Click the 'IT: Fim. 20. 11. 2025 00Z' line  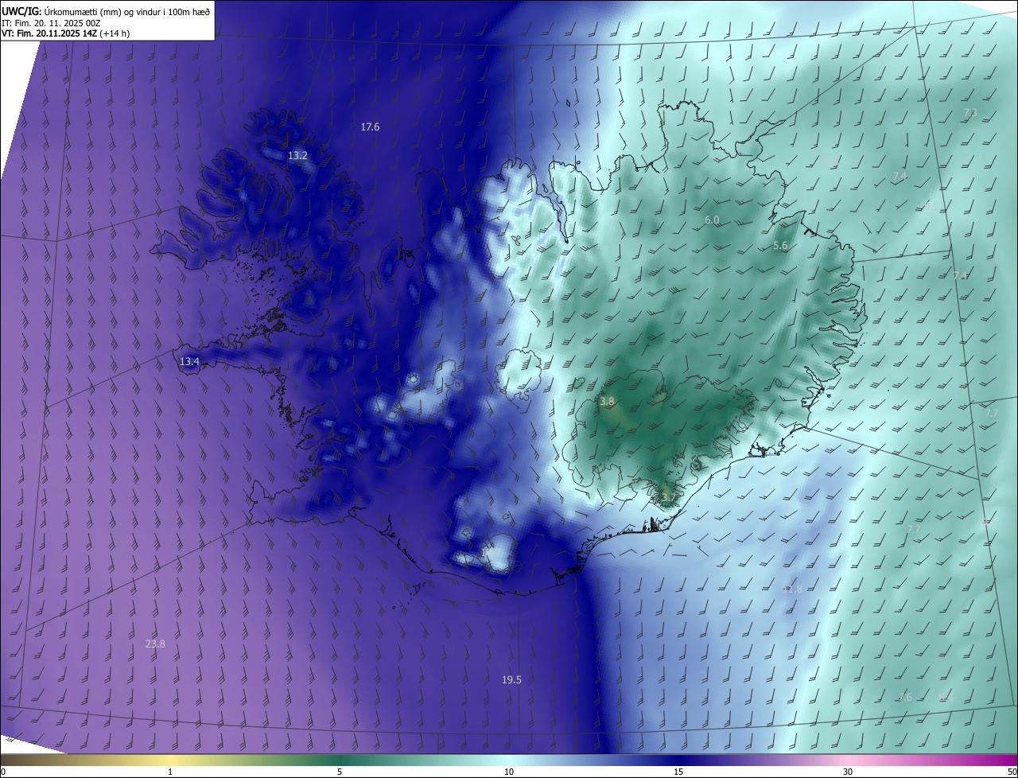point(51,23)
